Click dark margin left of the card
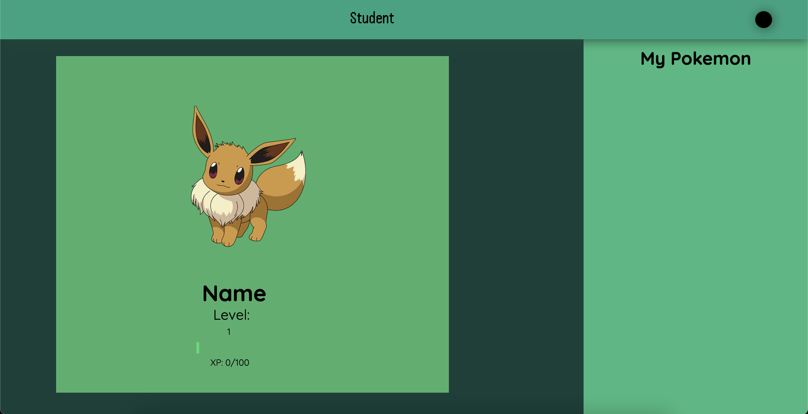The image size is (808, 414). pyautogui.click(x=28, y=220)
